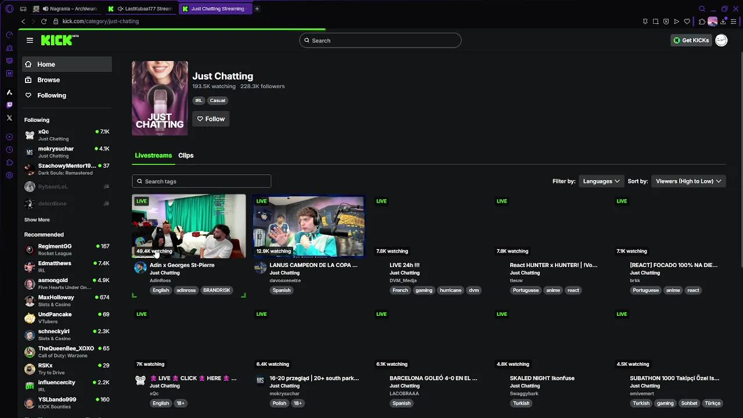This screenshot has height=418, width=743.
Task: Switch to the LastKubaa177 Stream browser tab
Action: pos(142,9)
